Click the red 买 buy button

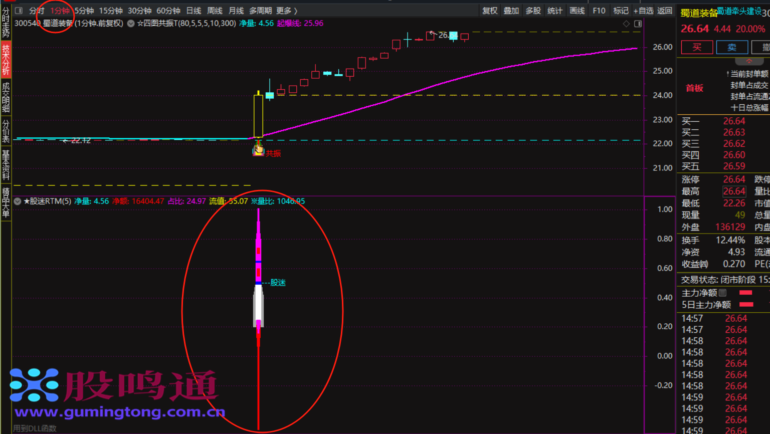[x=697, y=47]
